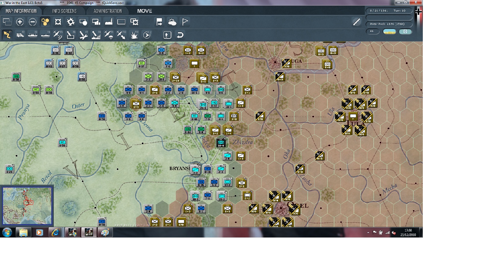Zoom out of the map
The width and height of the screenshot is (486, 273).
click(33, 22)
